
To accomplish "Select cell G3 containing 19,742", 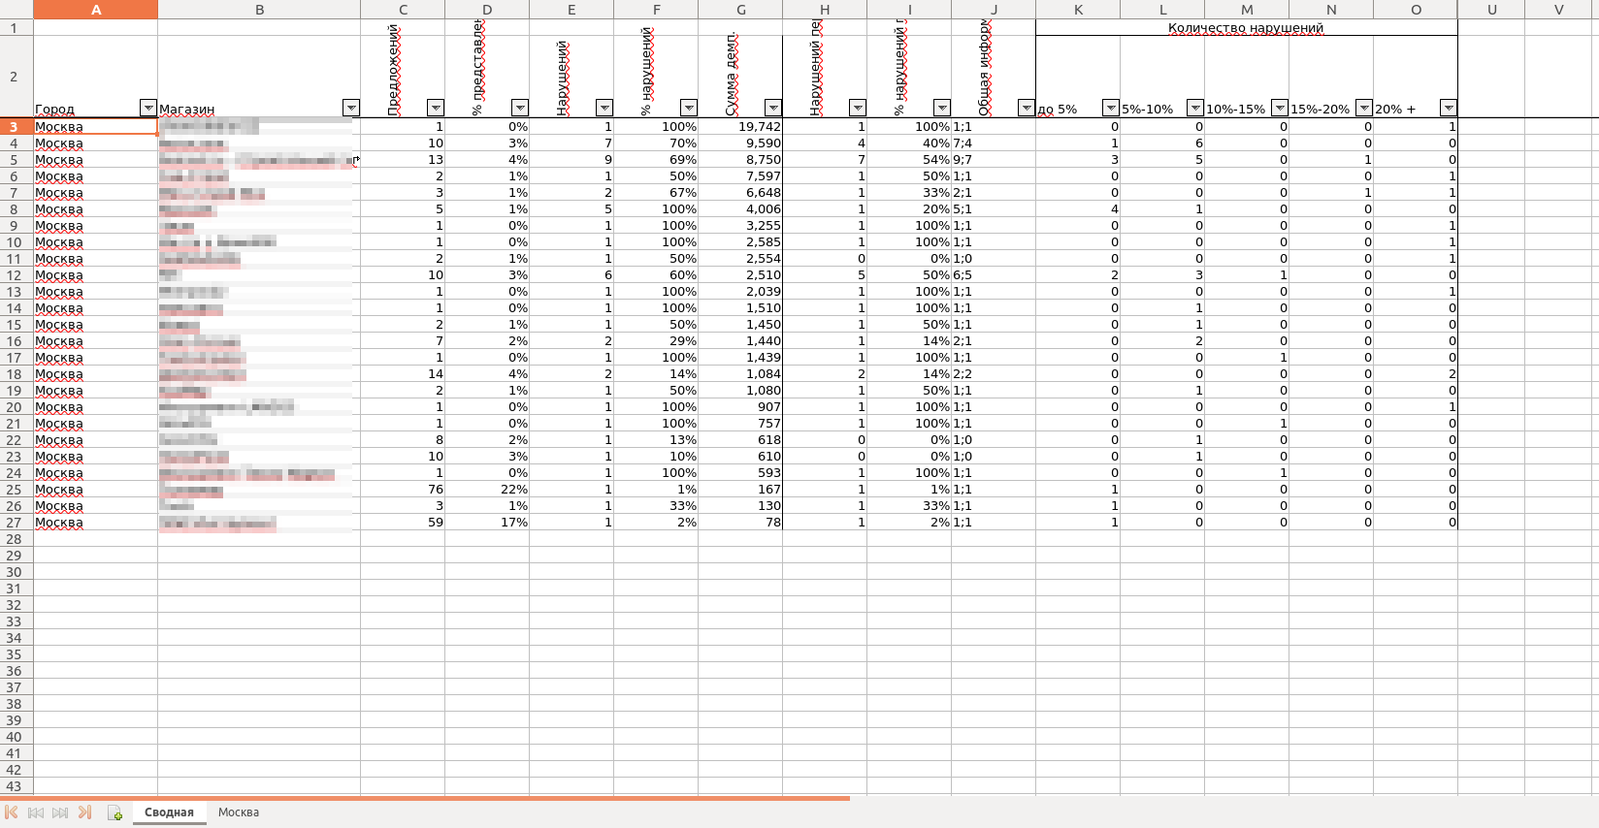I will [x=740, y=127].
